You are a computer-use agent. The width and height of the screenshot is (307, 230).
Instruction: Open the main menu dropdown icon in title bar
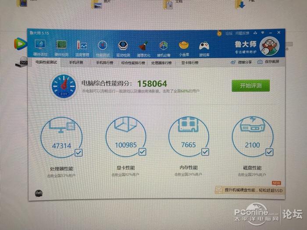point(263,33)
